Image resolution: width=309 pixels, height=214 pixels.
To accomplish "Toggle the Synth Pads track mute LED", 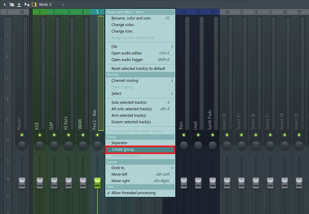I will click(x=213, y=135).
